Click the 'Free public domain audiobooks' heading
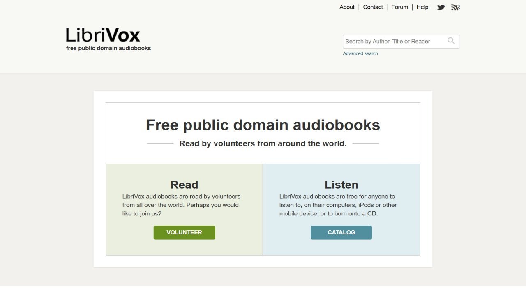 click(263, 125)
